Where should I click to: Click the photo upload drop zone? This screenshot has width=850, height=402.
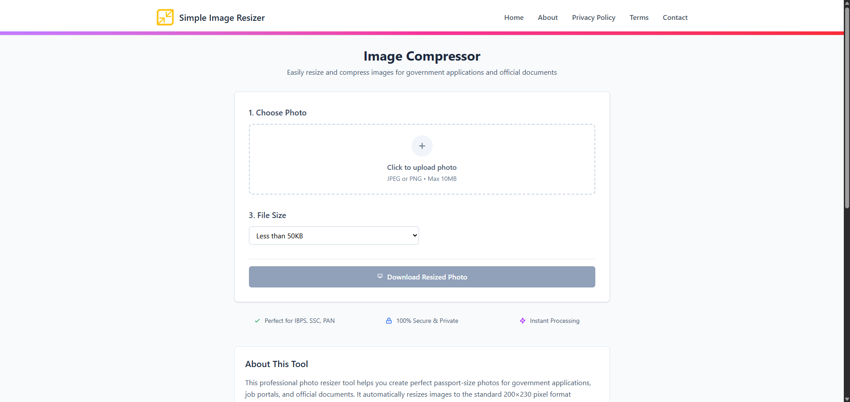point(422,159)
